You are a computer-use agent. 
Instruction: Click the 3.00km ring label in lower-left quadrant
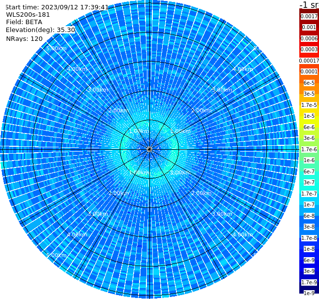(x=98, y=214)
